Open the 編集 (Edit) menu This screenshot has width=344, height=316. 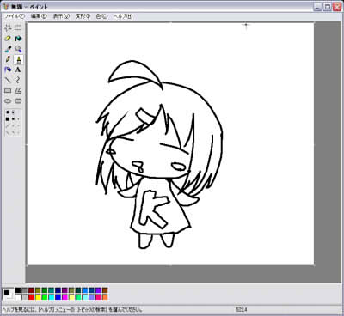pyautogui.click(x=39, y=16)
